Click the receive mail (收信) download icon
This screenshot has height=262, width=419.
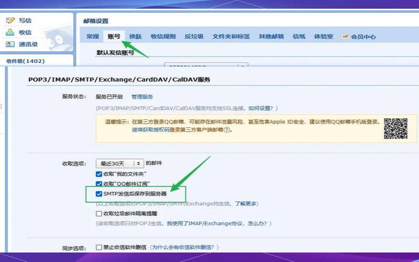[10, 32]
